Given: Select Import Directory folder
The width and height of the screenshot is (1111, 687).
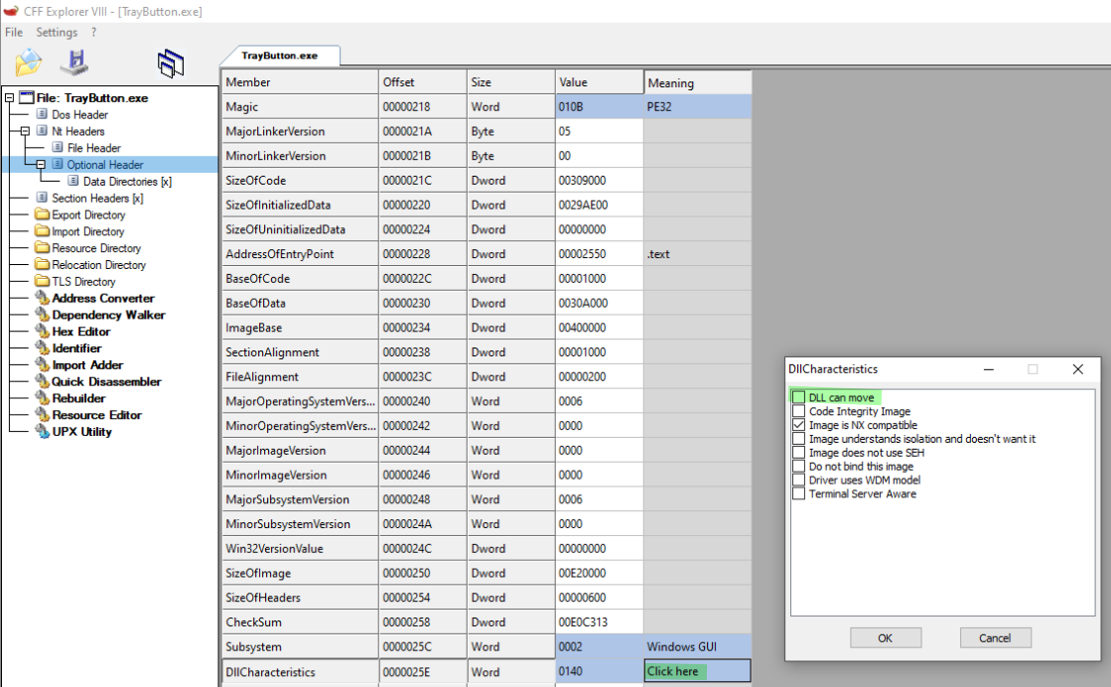Looking at the screenshot, I should coord(87,231).
